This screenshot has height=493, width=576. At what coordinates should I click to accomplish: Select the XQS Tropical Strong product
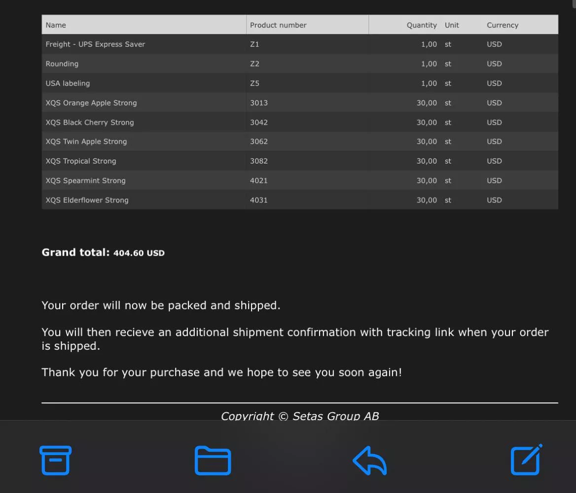click(81, 161)
